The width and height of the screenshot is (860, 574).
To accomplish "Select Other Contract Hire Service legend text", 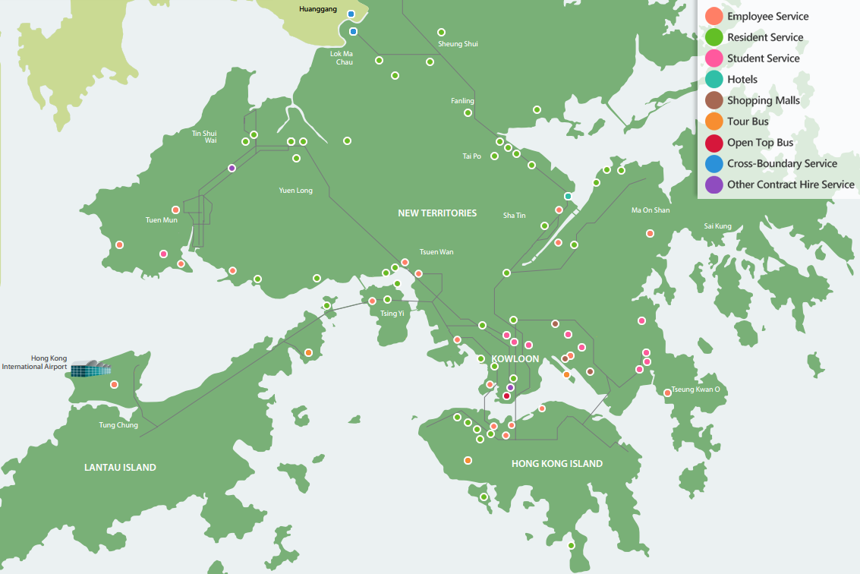I will (x=790, y=184).
